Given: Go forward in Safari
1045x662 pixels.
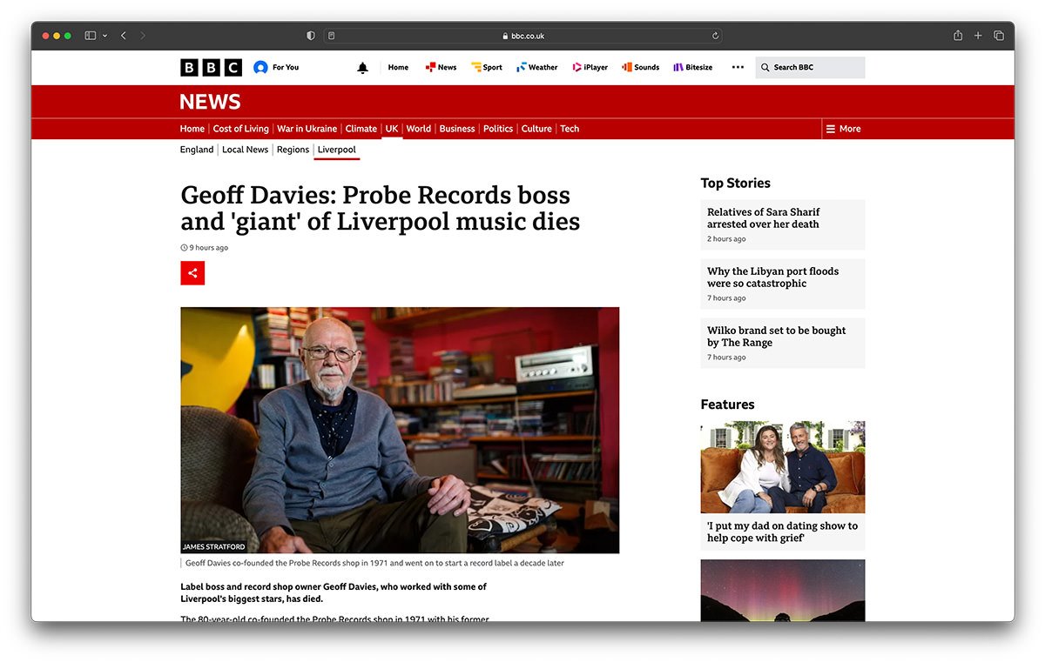Looking at the screenshot, I should 143,36.
